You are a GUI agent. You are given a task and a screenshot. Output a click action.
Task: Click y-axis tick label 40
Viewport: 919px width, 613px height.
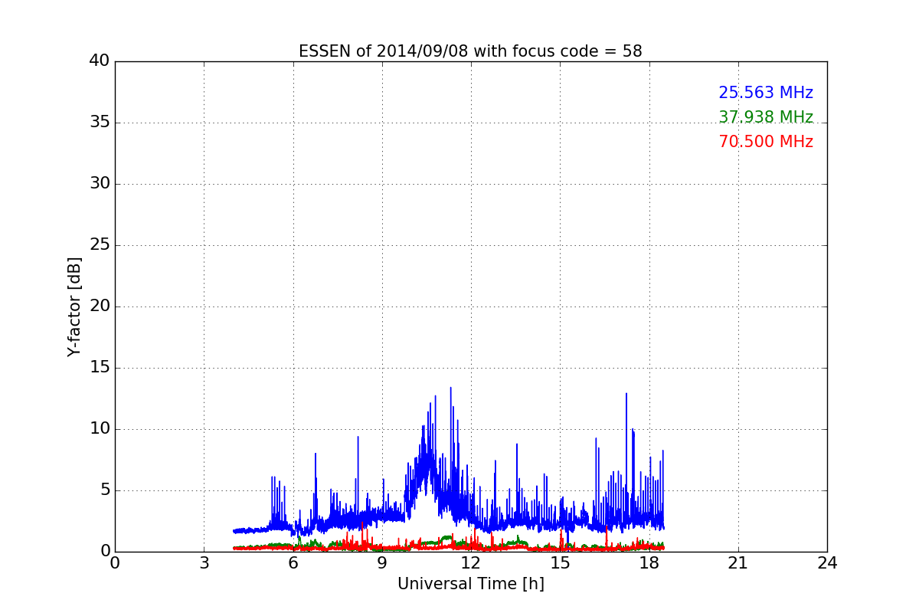100,61
